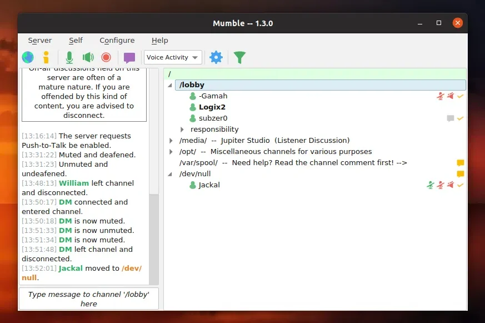Viewport: 485px width, 323px height.
Task: Select the /var/spool/ help channel
Action: pyautogui.click(x=293, y=163)
